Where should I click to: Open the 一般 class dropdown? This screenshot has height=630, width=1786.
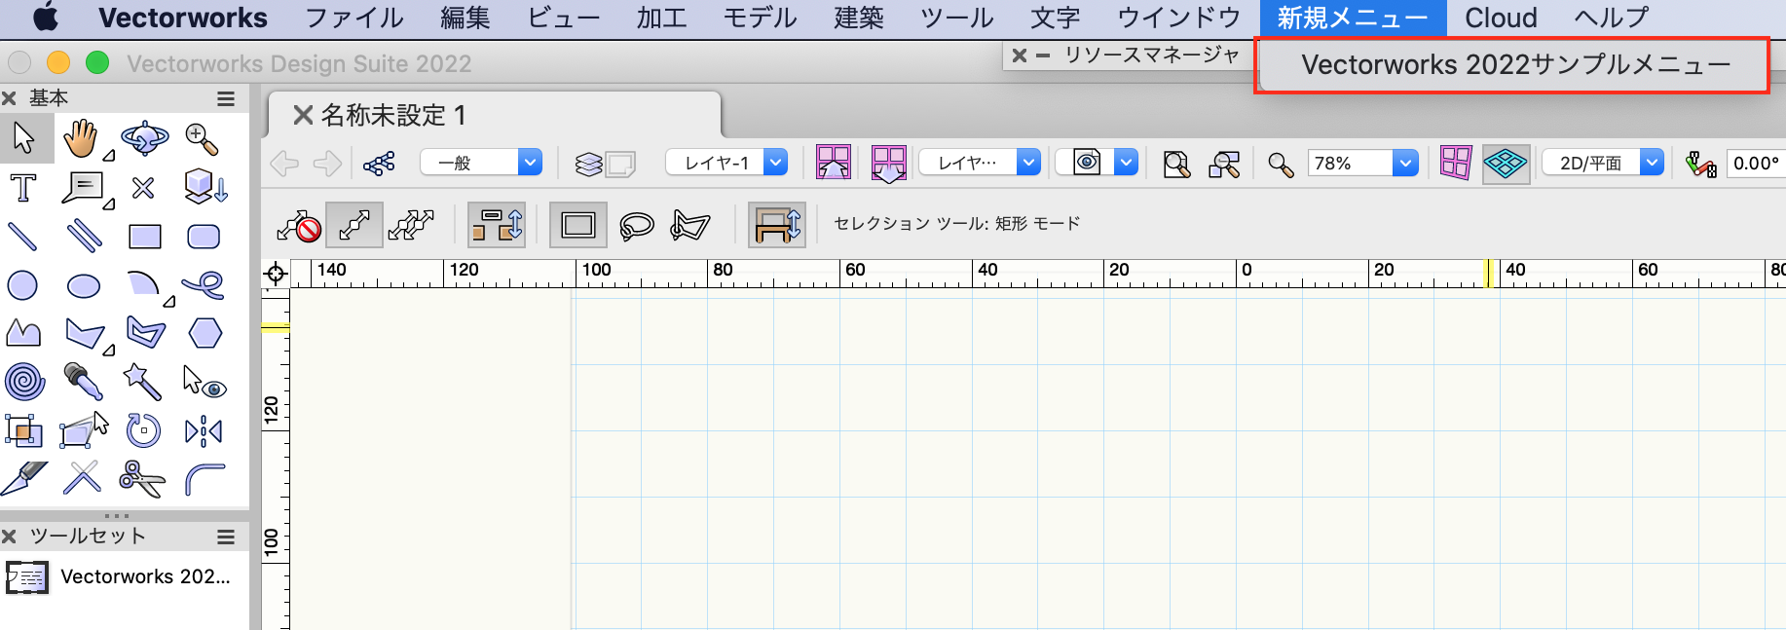481,163
